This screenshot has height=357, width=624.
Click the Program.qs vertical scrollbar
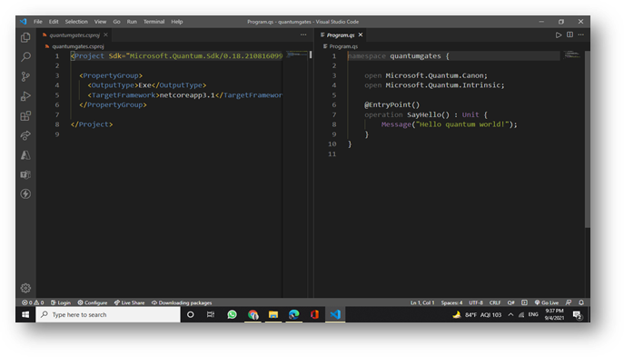pyautogui.click(x=588, y=139)
